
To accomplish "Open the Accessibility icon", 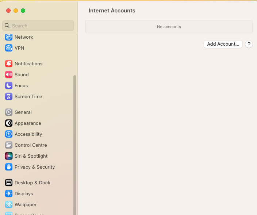I will point(9,134).
